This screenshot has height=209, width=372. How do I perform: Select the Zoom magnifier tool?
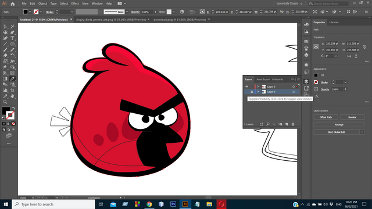5,102
